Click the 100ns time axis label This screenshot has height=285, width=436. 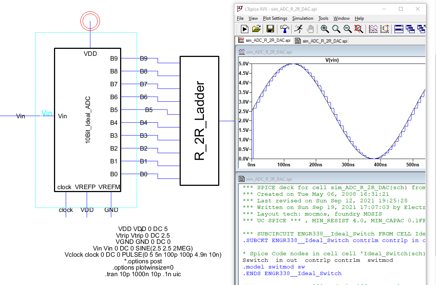284,165
